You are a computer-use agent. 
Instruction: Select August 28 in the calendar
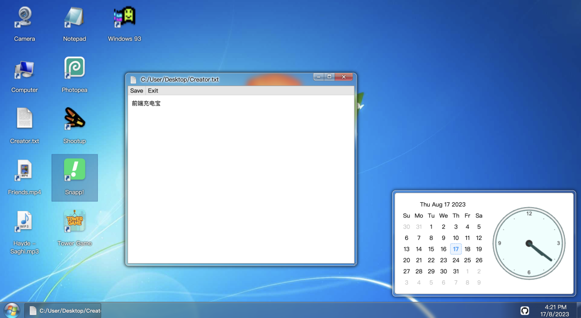pyautogui.click(x=419, y=271)
